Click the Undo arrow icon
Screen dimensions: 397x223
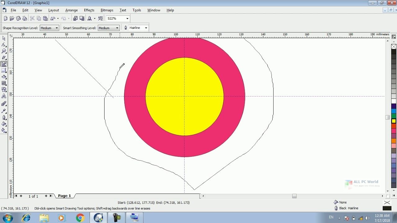(53, 19)
